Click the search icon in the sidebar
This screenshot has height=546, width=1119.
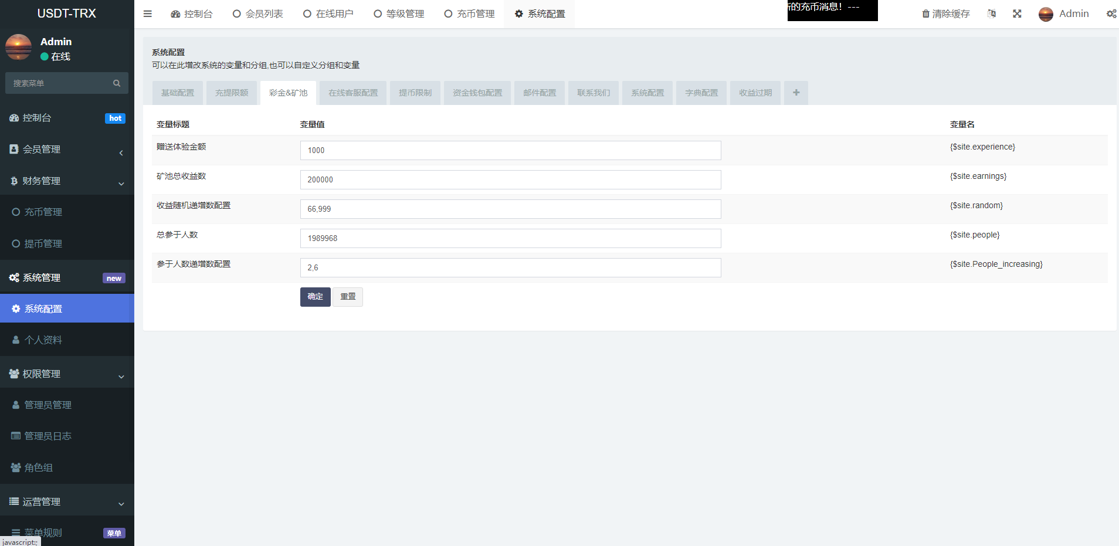click(117, 83)
